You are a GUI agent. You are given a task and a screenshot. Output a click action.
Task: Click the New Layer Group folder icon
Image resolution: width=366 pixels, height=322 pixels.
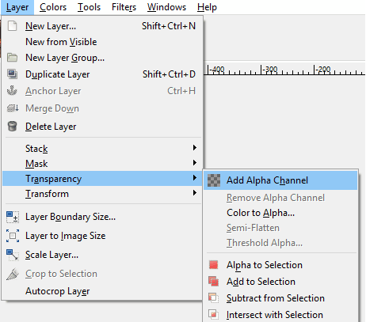12,57
